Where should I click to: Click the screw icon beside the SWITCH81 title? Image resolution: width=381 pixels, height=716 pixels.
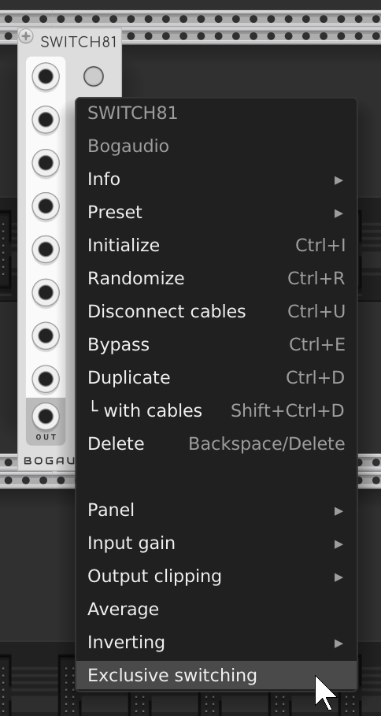(26, 36)
